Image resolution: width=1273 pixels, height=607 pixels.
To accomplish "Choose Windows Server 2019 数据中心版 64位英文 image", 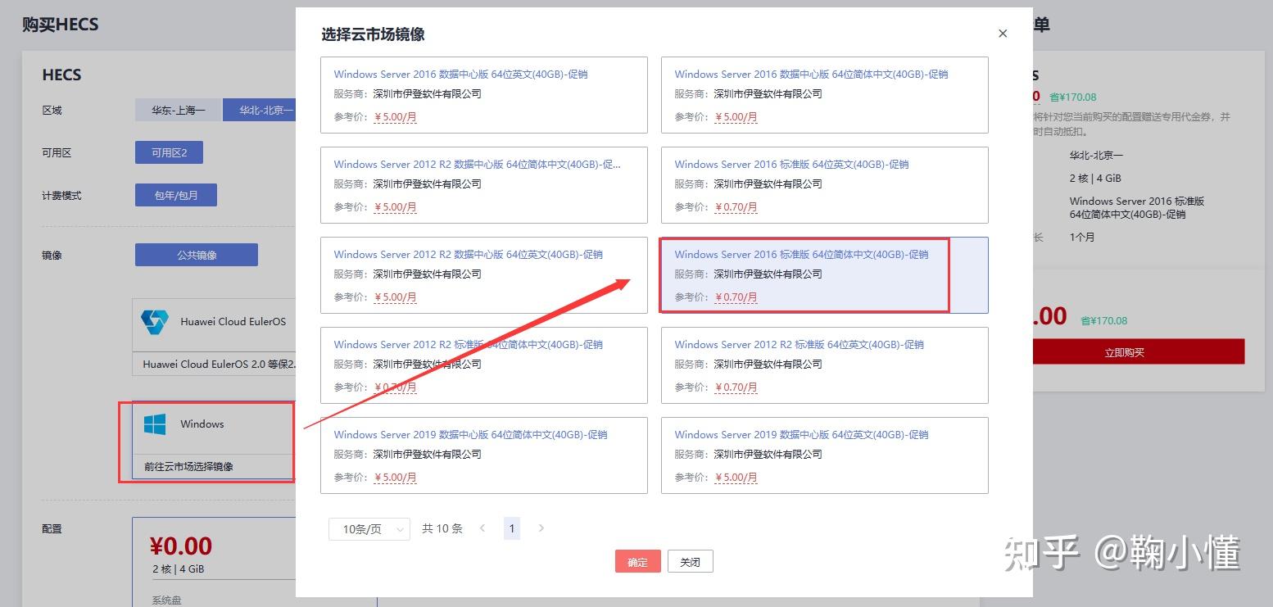I will [x=825, y=455].
